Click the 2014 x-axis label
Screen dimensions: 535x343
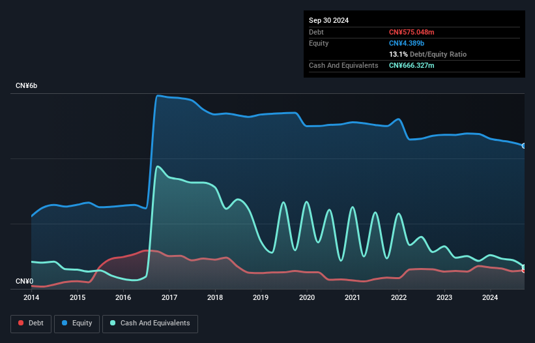(x=31, y=297)
